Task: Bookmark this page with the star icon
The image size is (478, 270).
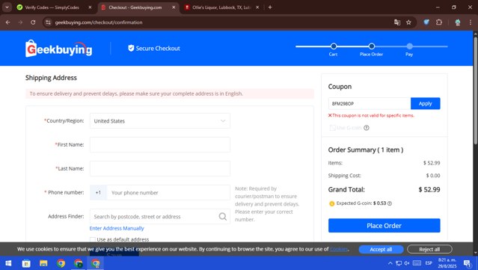Action: tap(408, 22)
